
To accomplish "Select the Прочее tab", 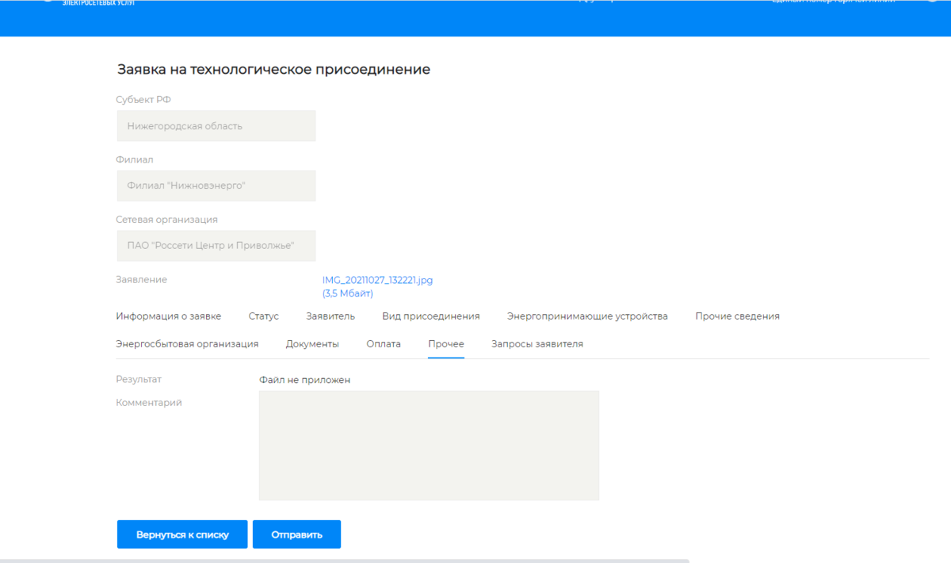I will pyautogui.click(x=446, y=343).
